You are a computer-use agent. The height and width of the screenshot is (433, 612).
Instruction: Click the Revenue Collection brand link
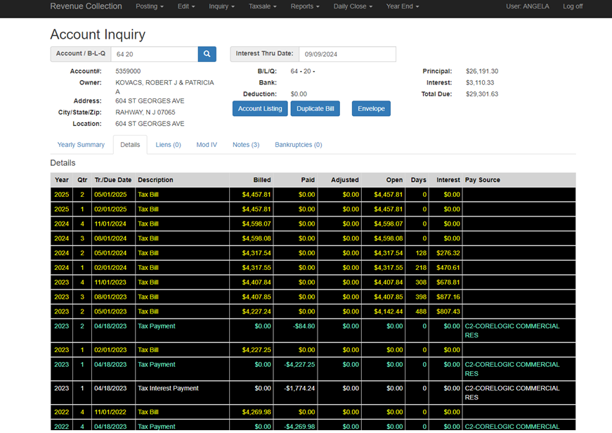tap(86, 6)
